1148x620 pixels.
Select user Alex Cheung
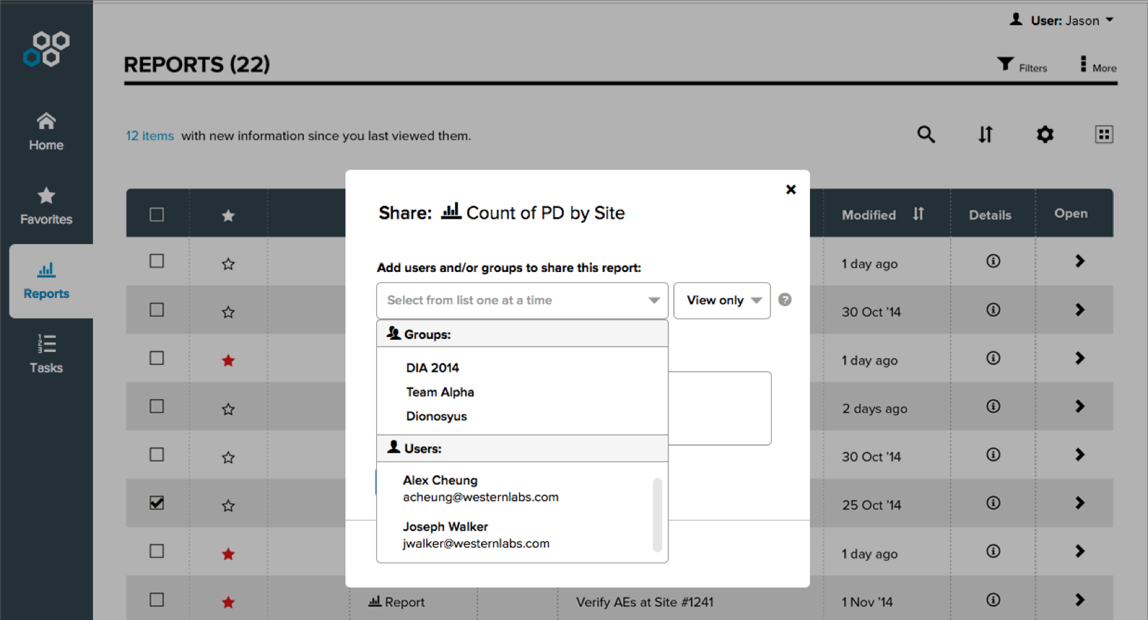pyautogui.click(x=481, y=488)
